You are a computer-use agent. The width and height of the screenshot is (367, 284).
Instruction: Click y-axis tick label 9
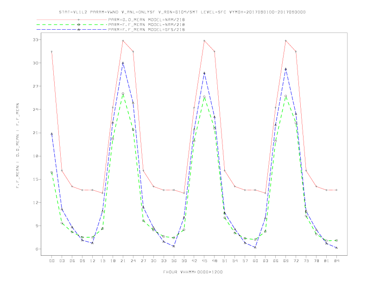pyautogui.click(x=37, y=226)
